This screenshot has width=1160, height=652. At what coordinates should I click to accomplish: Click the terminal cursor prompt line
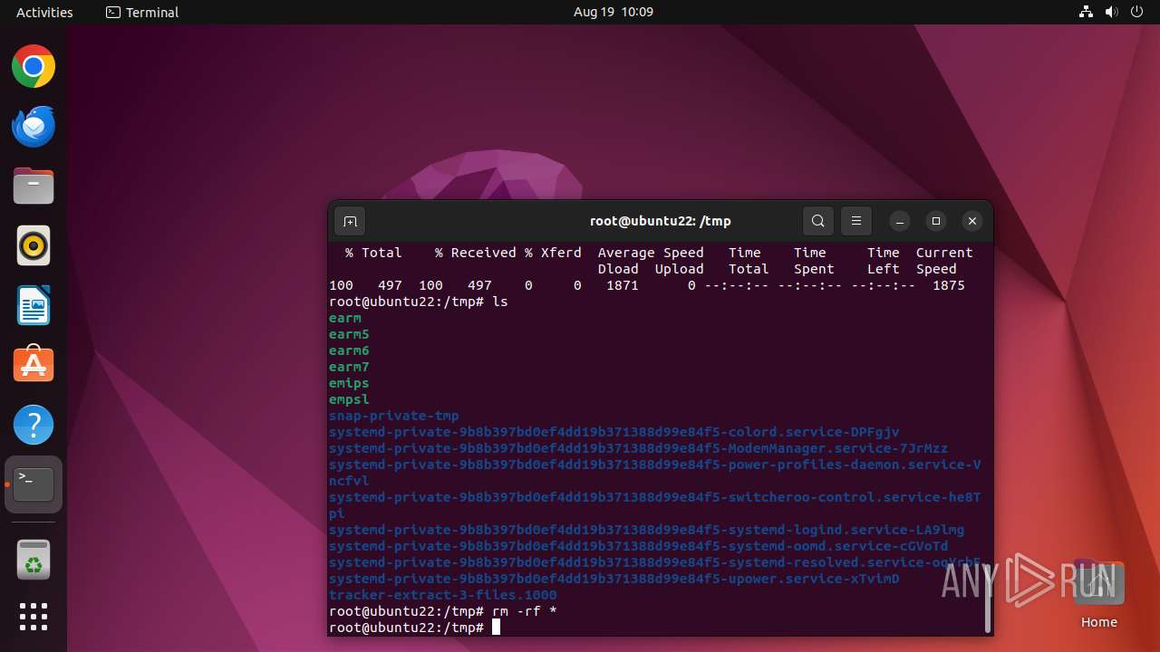coord(415,628)
